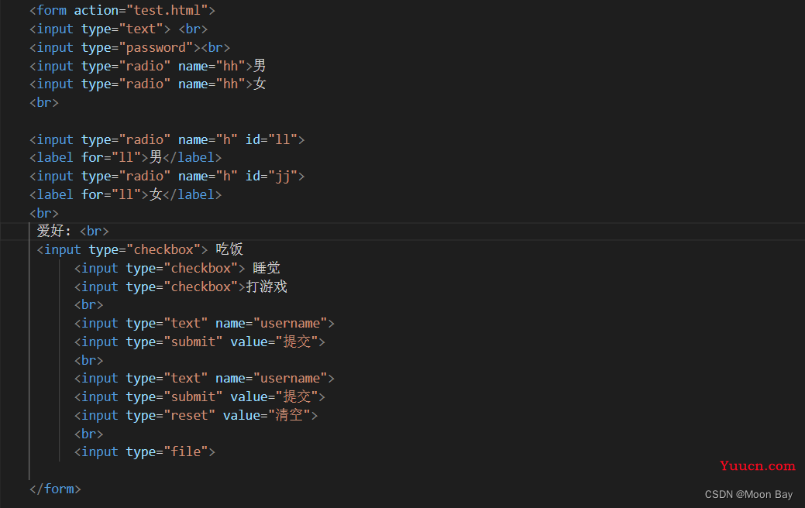Click the 打游戏 checkbox label text
805x508 pixels.
(267, 287)
